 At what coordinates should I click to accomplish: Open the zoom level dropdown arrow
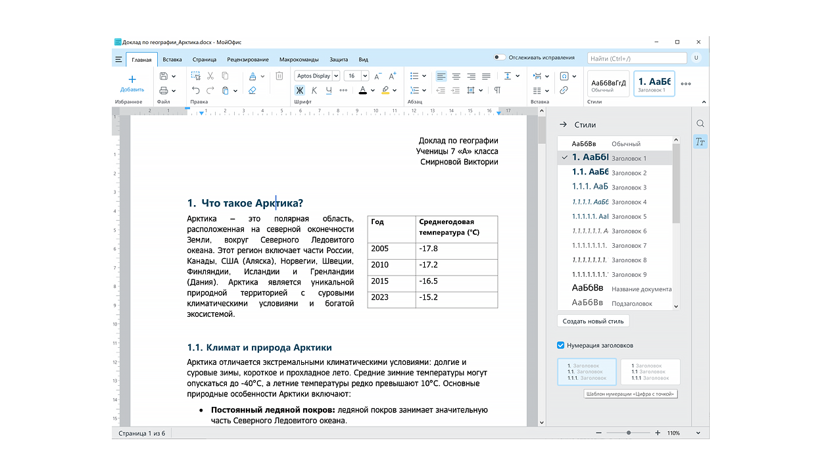tap(697, 433)
